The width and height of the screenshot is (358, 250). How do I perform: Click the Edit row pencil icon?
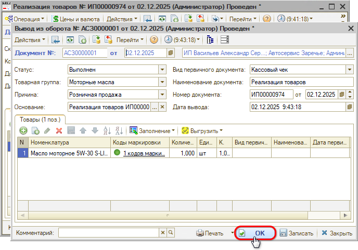pyautogui.click(x=47, y=130)
